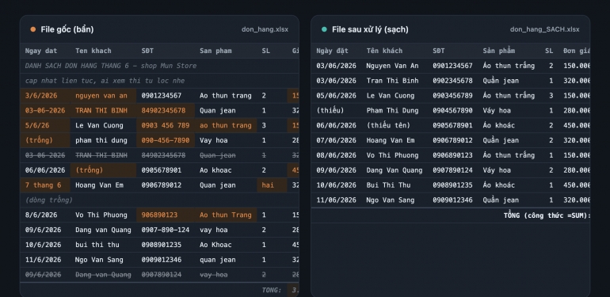The width and height of the screenshot is (610, 297).
Task: Click the orange dot beside File gốc (bẩn)
Action: [33, 29]
